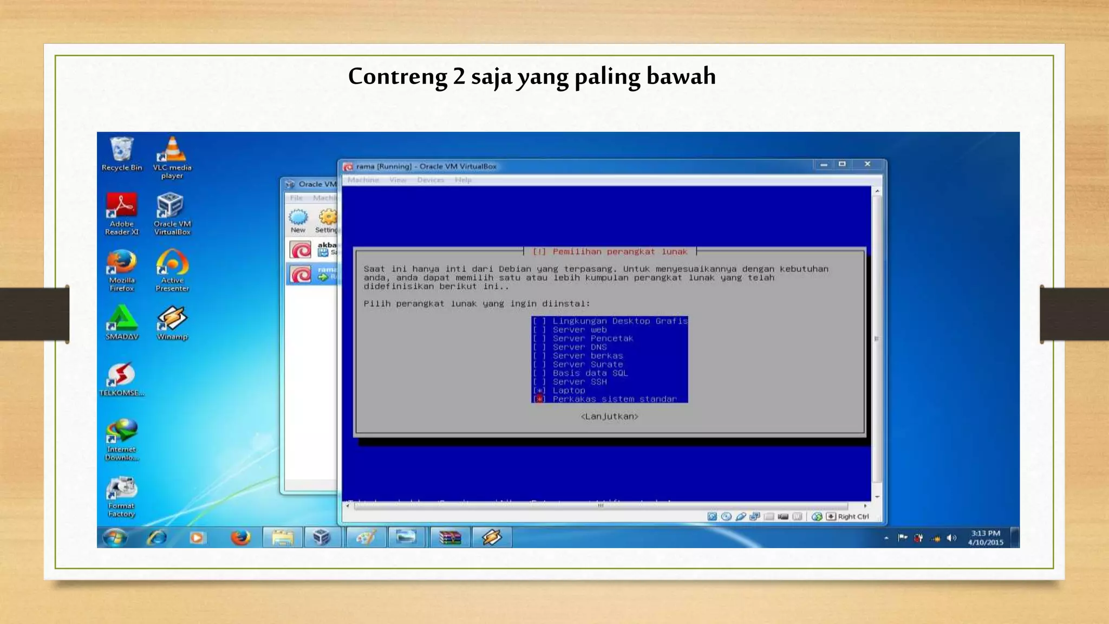Click Show Desktop button at taskbar end
Screen dimensions: 1109x624
1015,537
